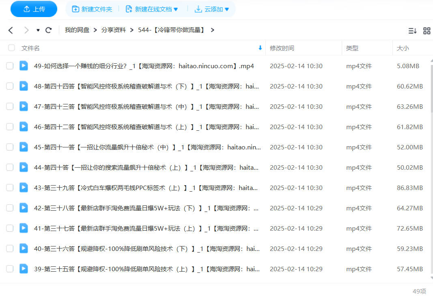Click the scrollbar up arrow
This screenshot has height=296, width=433.
432,60
